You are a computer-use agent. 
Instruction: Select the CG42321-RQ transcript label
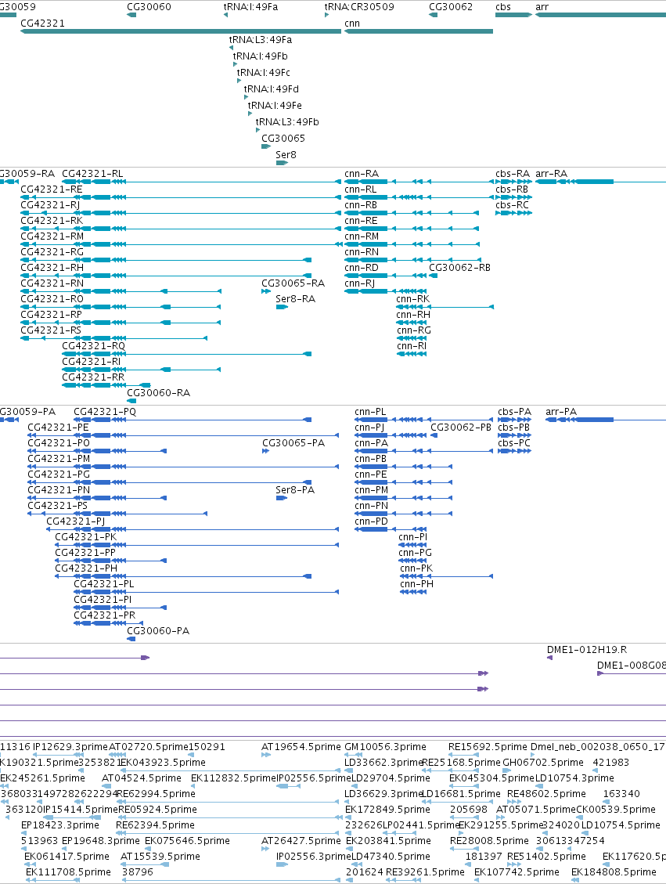[94, 345]
